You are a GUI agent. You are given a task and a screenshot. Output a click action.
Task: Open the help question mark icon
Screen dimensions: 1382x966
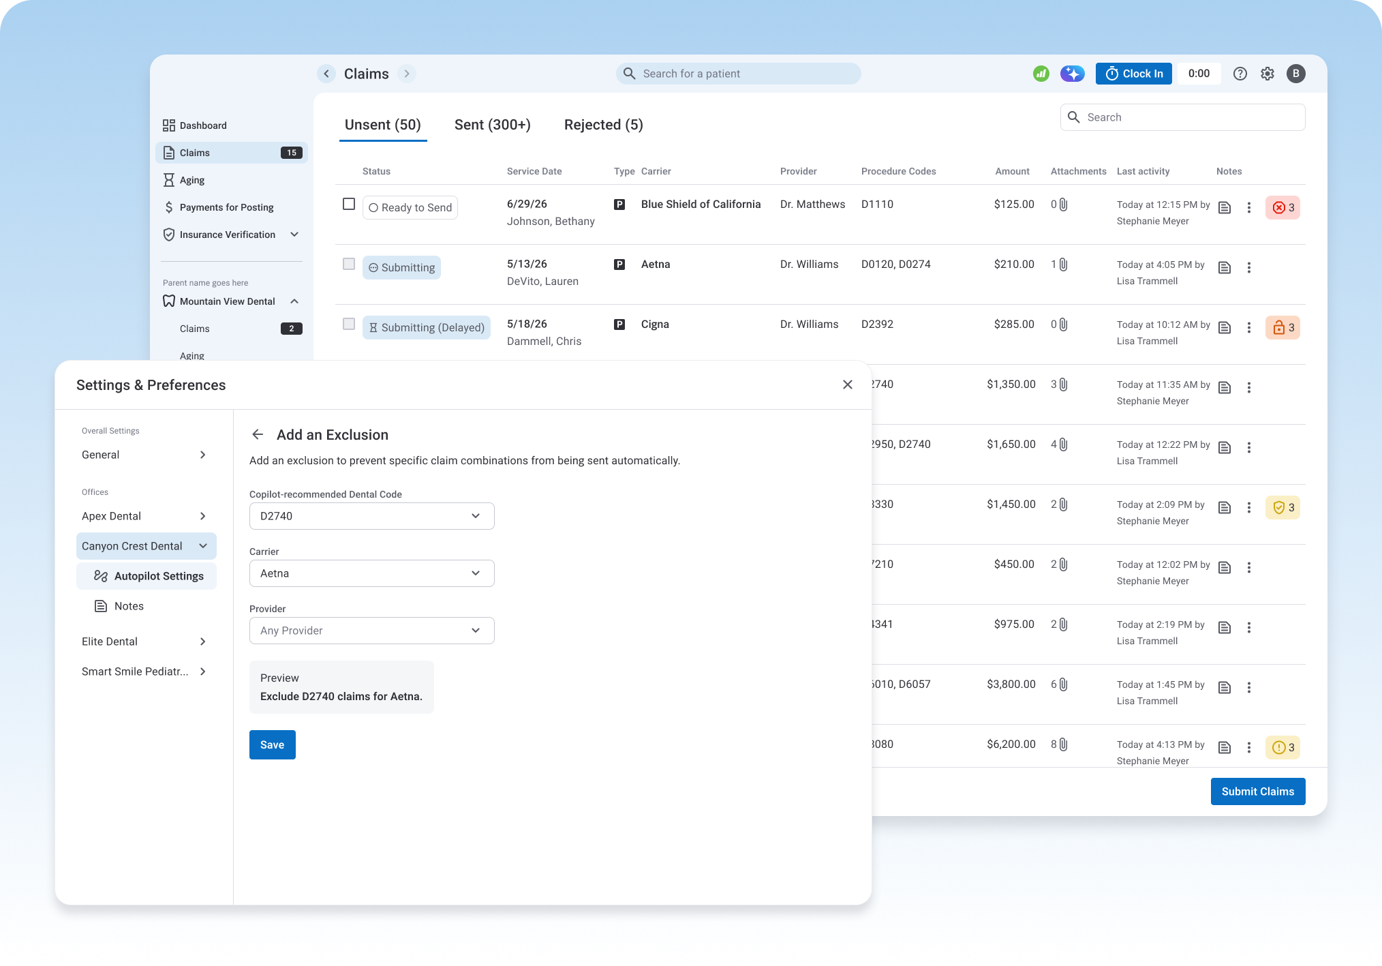tap(1240, 74)
